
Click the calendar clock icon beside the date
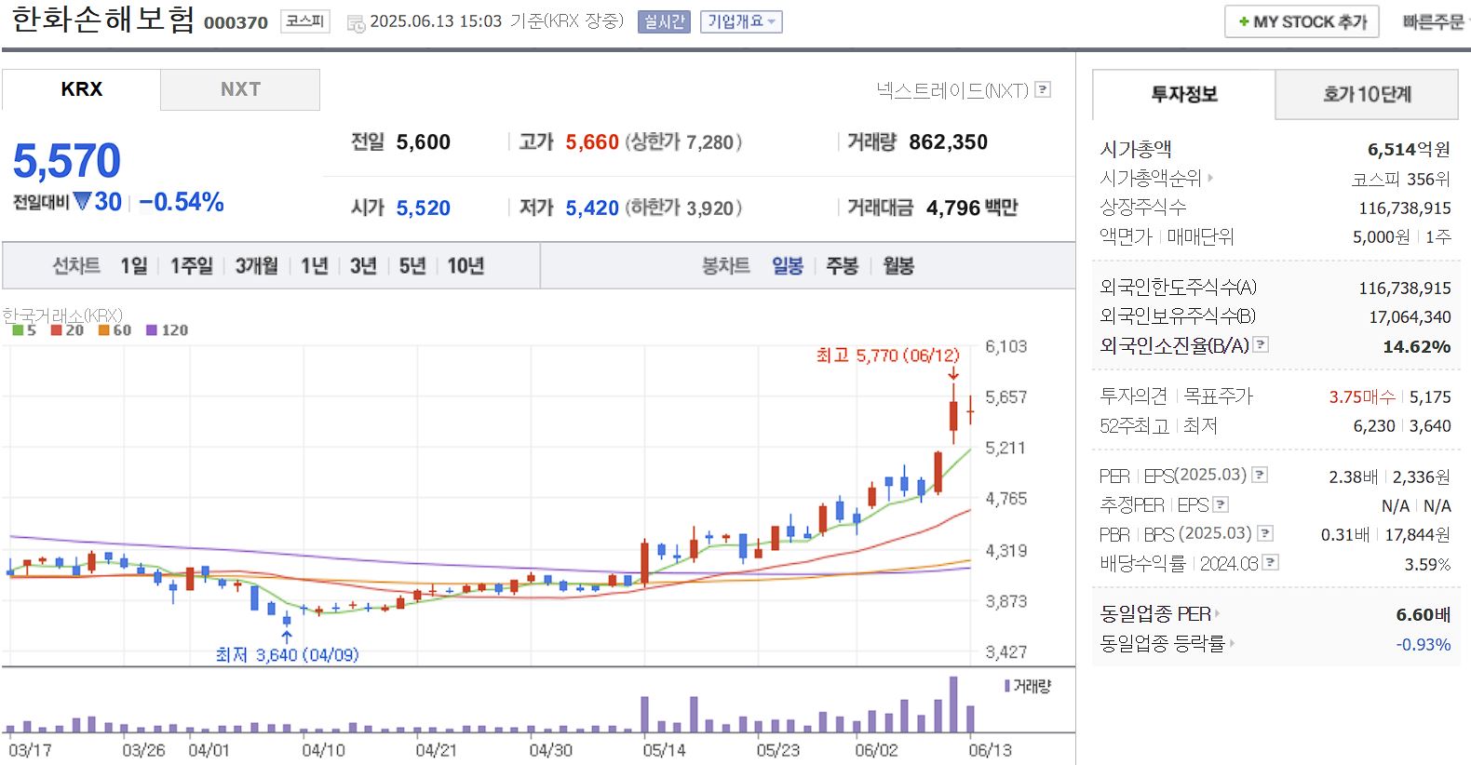pos(356,24)
